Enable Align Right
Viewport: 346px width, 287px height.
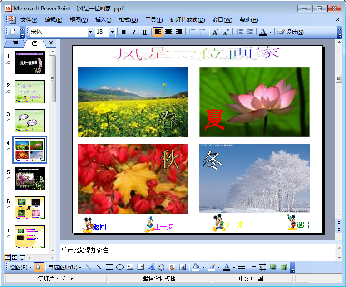pyautogui.click(x=179, y=32)
